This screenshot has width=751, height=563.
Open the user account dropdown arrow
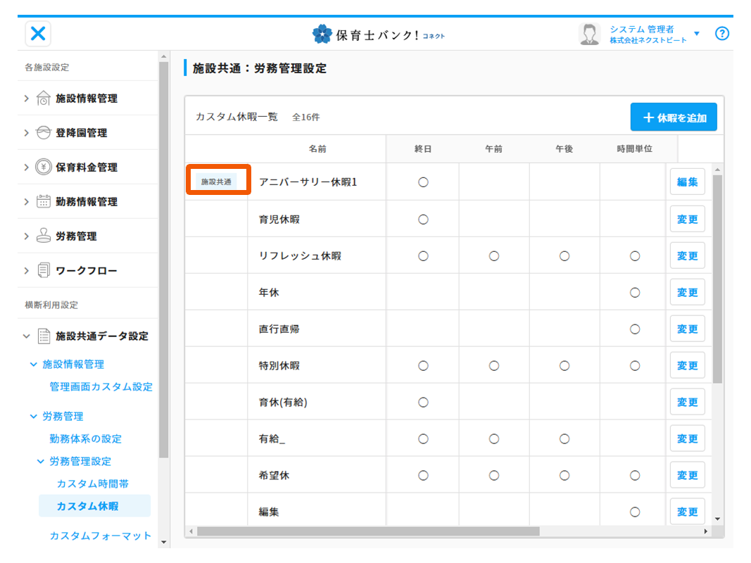coord(697,34)
